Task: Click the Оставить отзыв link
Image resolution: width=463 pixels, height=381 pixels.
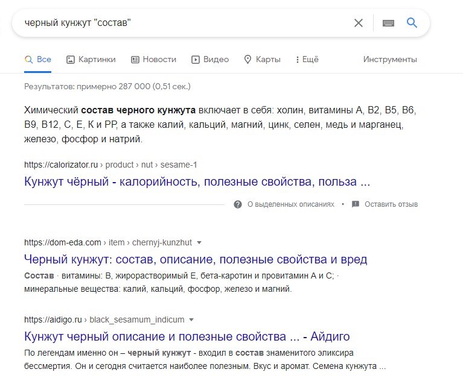Action: pyautogui.click(x=391, y=204)
